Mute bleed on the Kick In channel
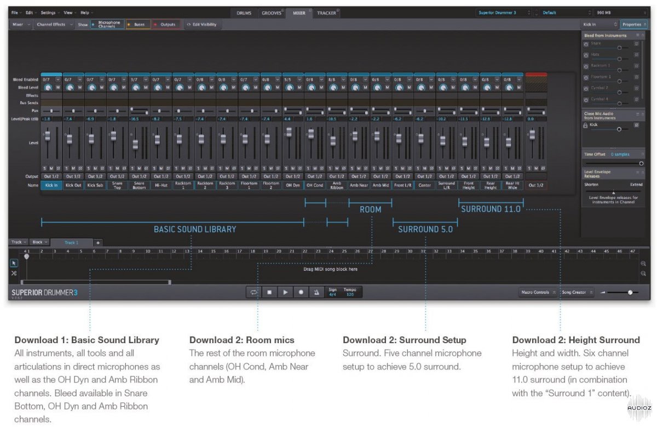Viewport: 657px width, 427px height. 57,87
